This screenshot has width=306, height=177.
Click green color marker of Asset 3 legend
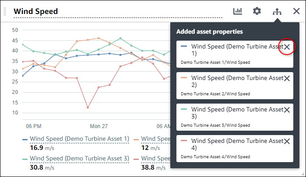25,159
